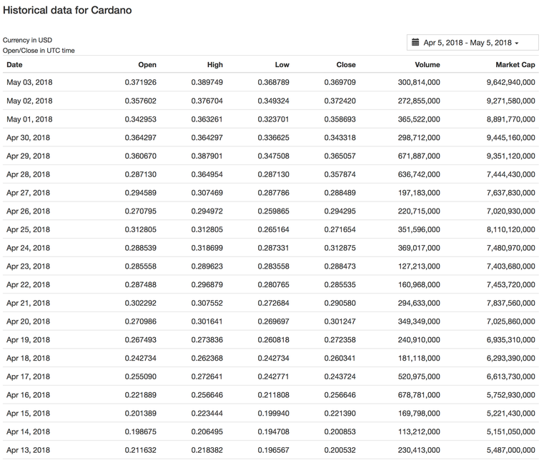Click the date cell Apr 25, 2018
The image size is (549, 460).
[x=28, y=229]
